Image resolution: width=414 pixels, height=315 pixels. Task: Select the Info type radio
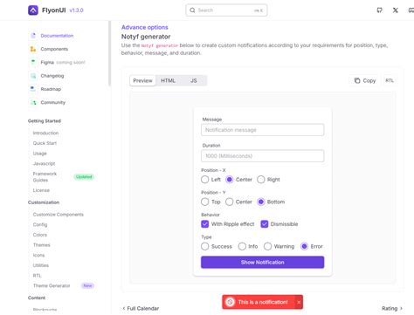[242, 246]
